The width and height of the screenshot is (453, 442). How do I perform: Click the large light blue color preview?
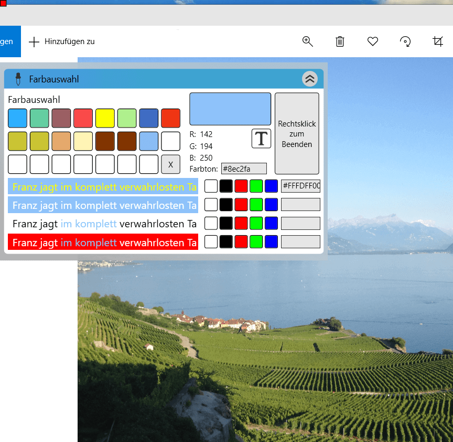(230, 109)
